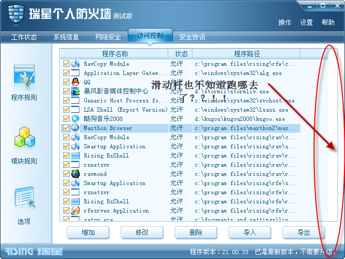
Task: Toggle the 暴风影音媒体控制中心 checkbox
Action: click(x=66, y=91)
